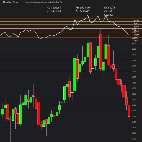Click the 1370 price axis label
The image size is (142, 142).
[134, 133]
